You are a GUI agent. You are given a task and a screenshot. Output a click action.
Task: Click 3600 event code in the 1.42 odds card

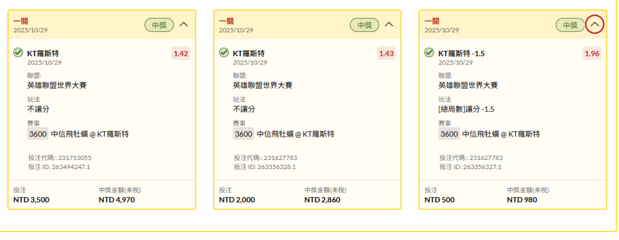tap(37, 134)
